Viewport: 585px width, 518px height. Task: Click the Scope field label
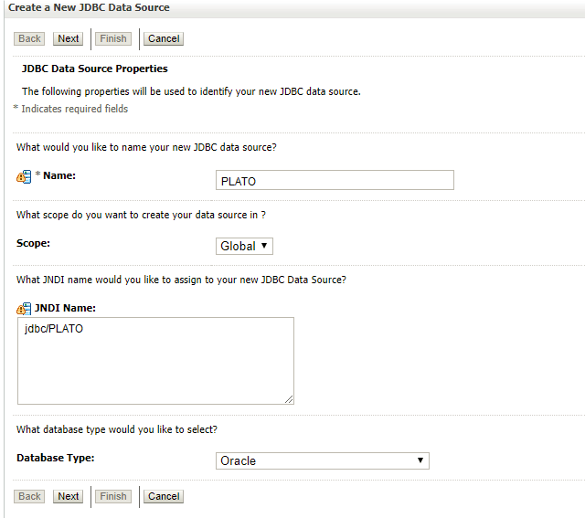tap(34, 244)
